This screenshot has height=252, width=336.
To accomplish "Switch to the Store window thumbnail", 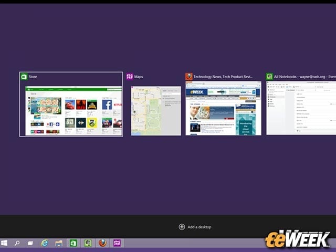I will click(73, 111).
